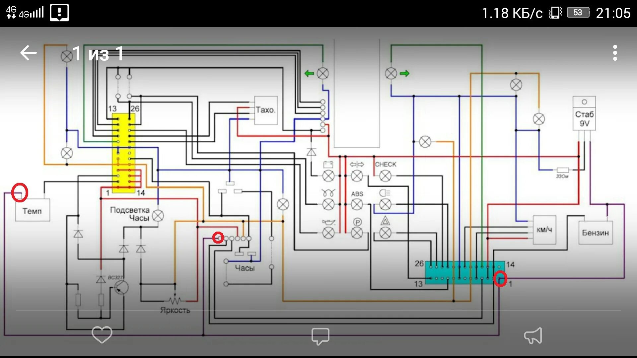637x358 pixels.
Task: Tap the 'Подсветка Часы' label
Action: click(x=130, y=214)
